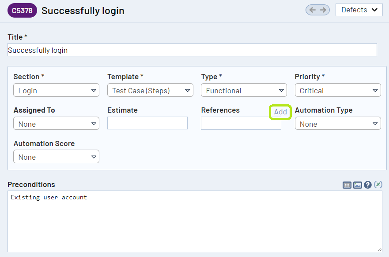Change the Type dropdown from Functional
389x257 pixels.
[244, 91]
